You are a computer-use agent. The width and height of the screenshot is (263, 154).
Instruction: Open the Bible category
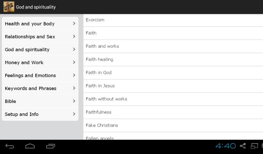click(x=40, y=101)
